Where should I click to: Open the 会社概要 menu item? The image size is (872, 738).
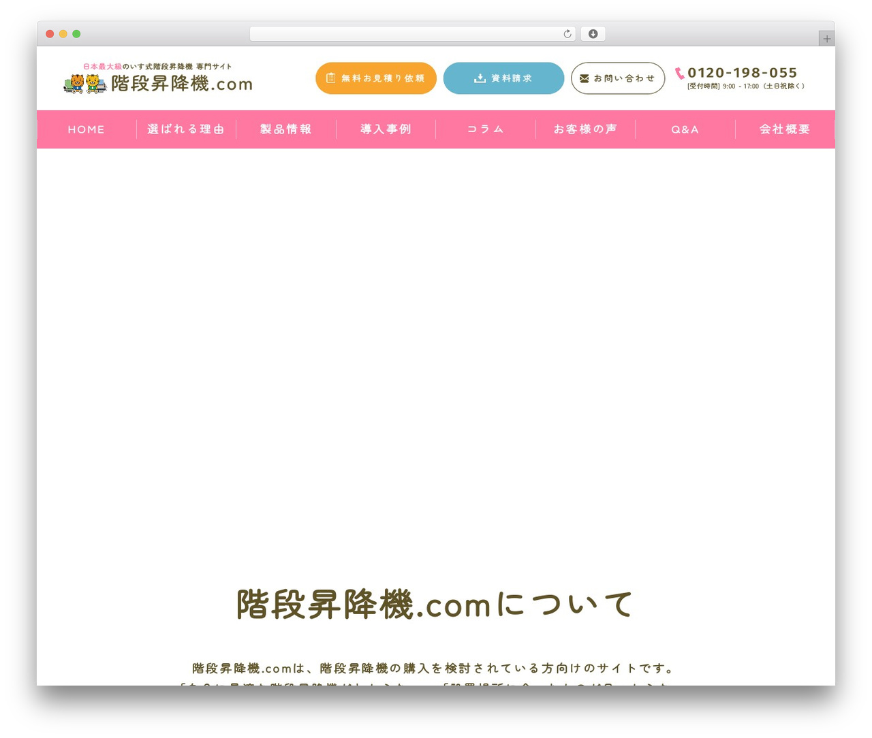point(785,129)
